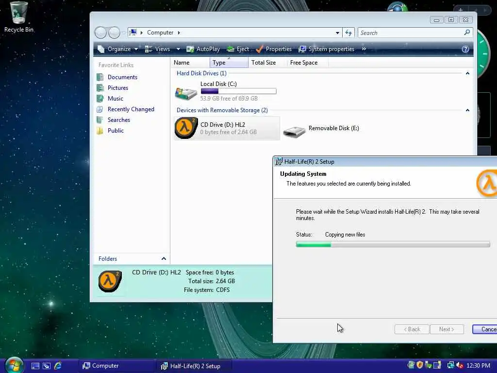Screen dimensions: 497x373
Task: Click the Copying new files progress bar
Action: coord(393,244)
